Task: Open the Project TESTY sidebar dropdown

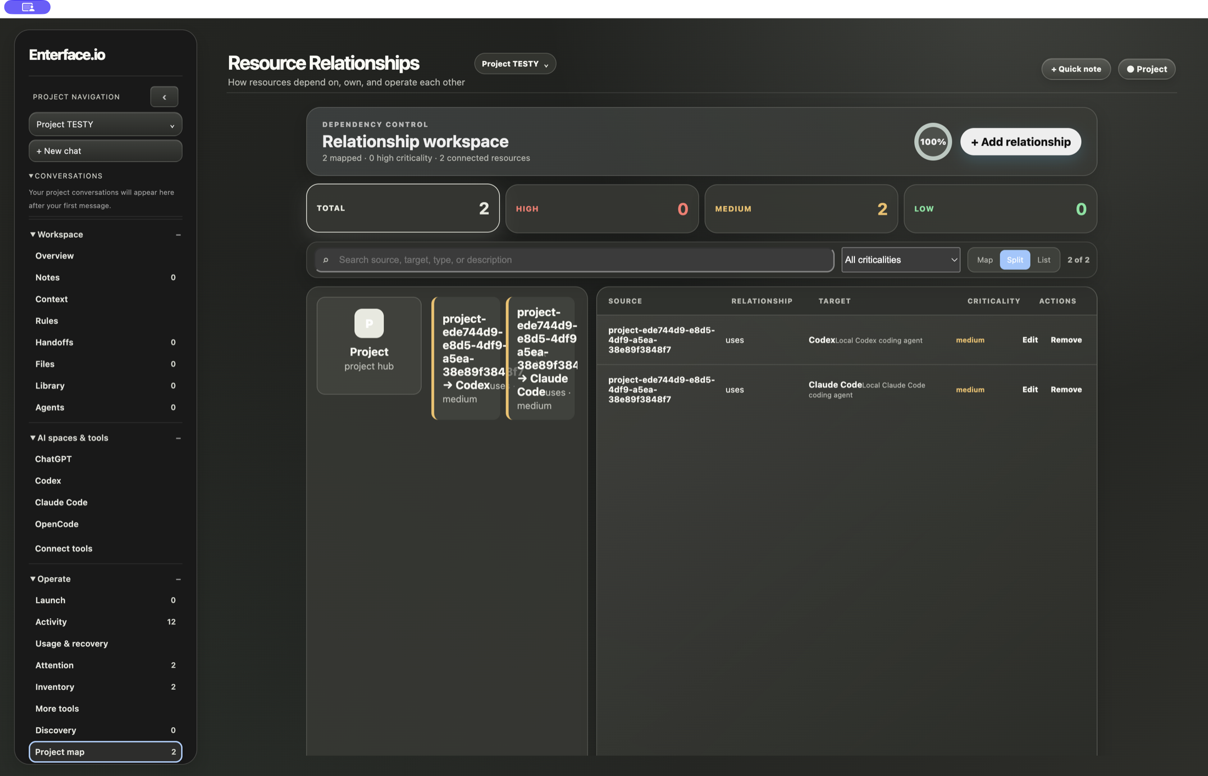Action: tap(105, 124)
